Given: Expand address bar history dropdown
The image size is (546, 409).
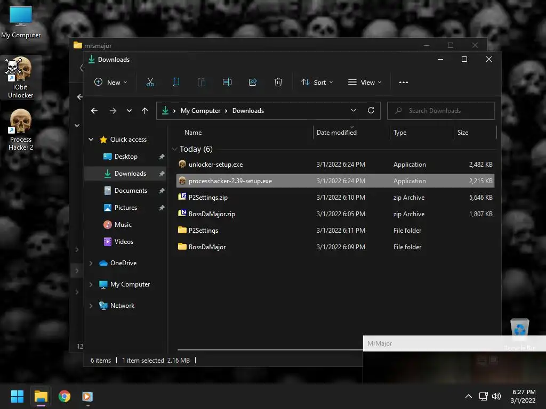Looking at the screenshot, I should coord(354,110).
